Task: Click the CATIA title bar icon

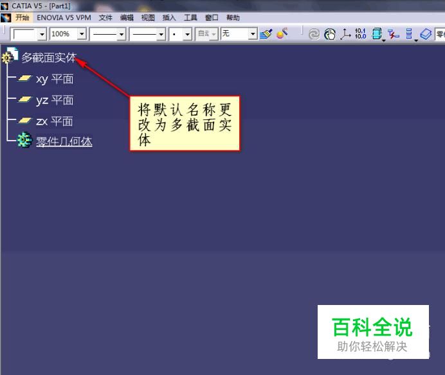Action: [5, 6]
